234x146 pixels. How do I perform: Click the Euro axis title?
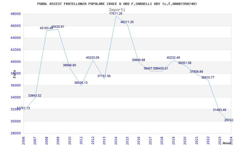tap(14, 74)
